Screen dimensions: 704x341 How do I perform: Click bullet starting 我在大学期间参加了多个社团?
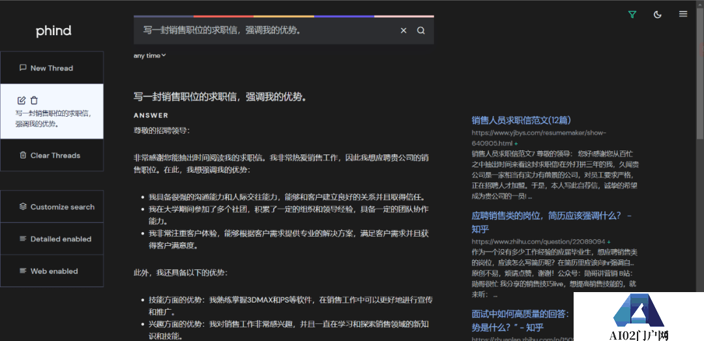click(289, 216)
